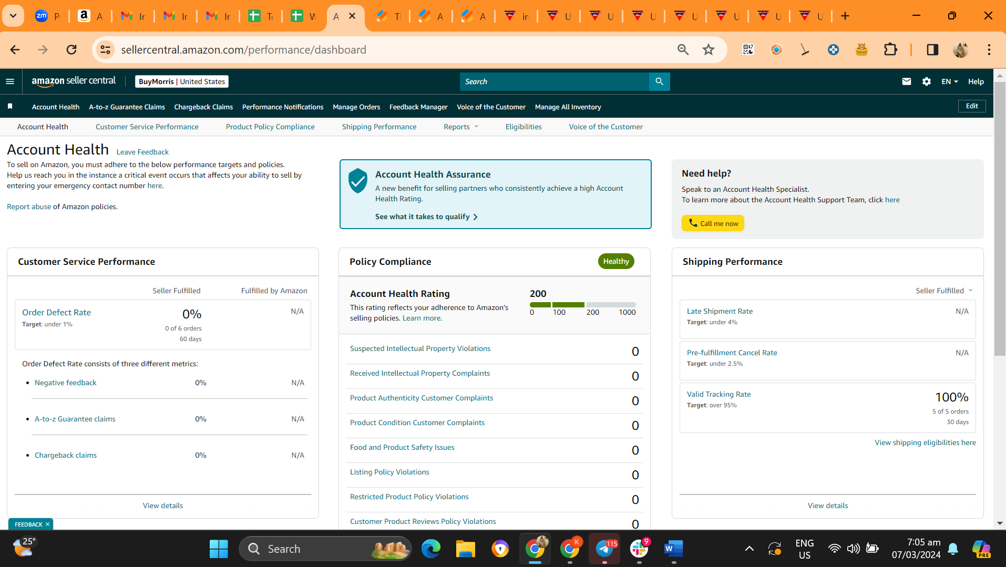Open the QR code extension icon
Viewport: 1006px width, 567px height.
pos(748,50)
